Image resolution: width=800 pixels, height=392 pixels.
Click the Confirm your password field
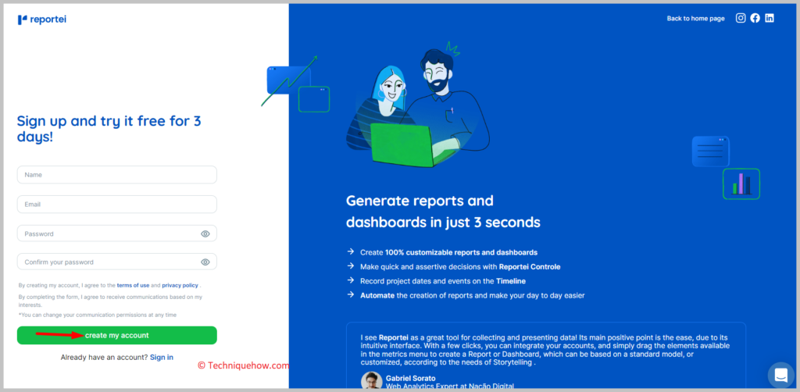coord(117,262)
